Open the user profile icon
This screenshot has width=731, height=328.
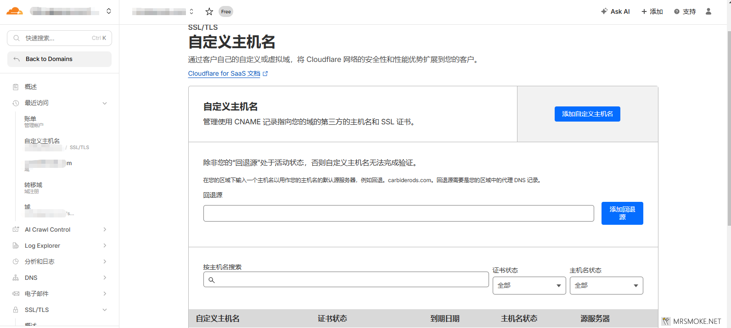(709, 11)
